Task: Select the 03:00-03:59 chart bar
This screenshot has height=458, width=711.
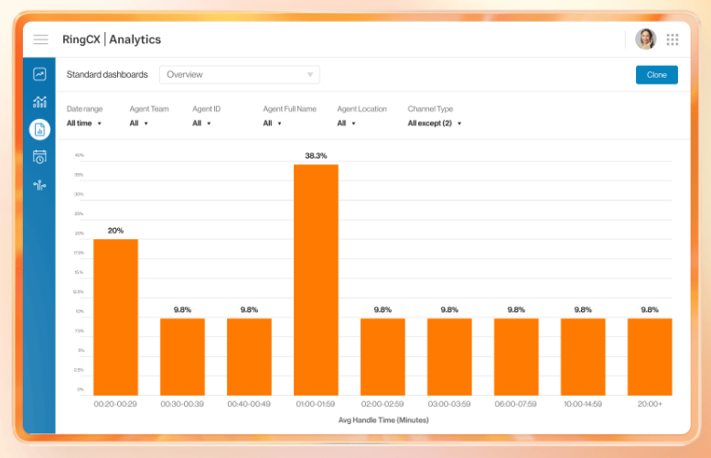Action: pos(449,356)
